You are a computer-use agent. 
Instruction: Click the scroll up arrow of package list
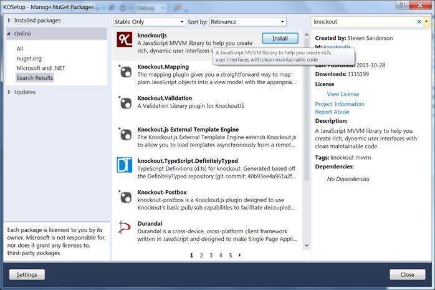[x=307, y=34]
